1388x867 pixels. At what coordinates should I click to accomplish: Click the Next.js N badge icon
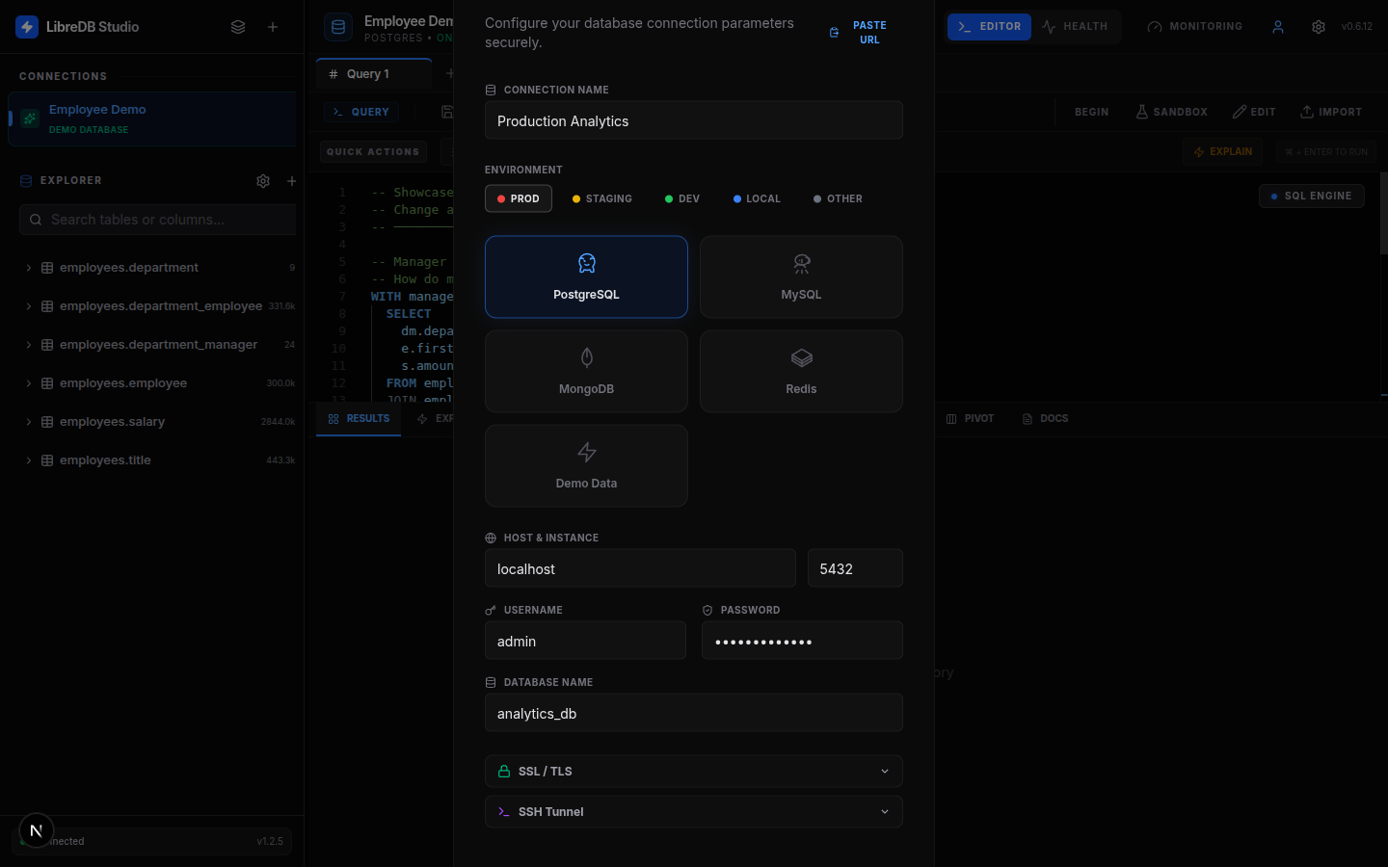[36, 830]
